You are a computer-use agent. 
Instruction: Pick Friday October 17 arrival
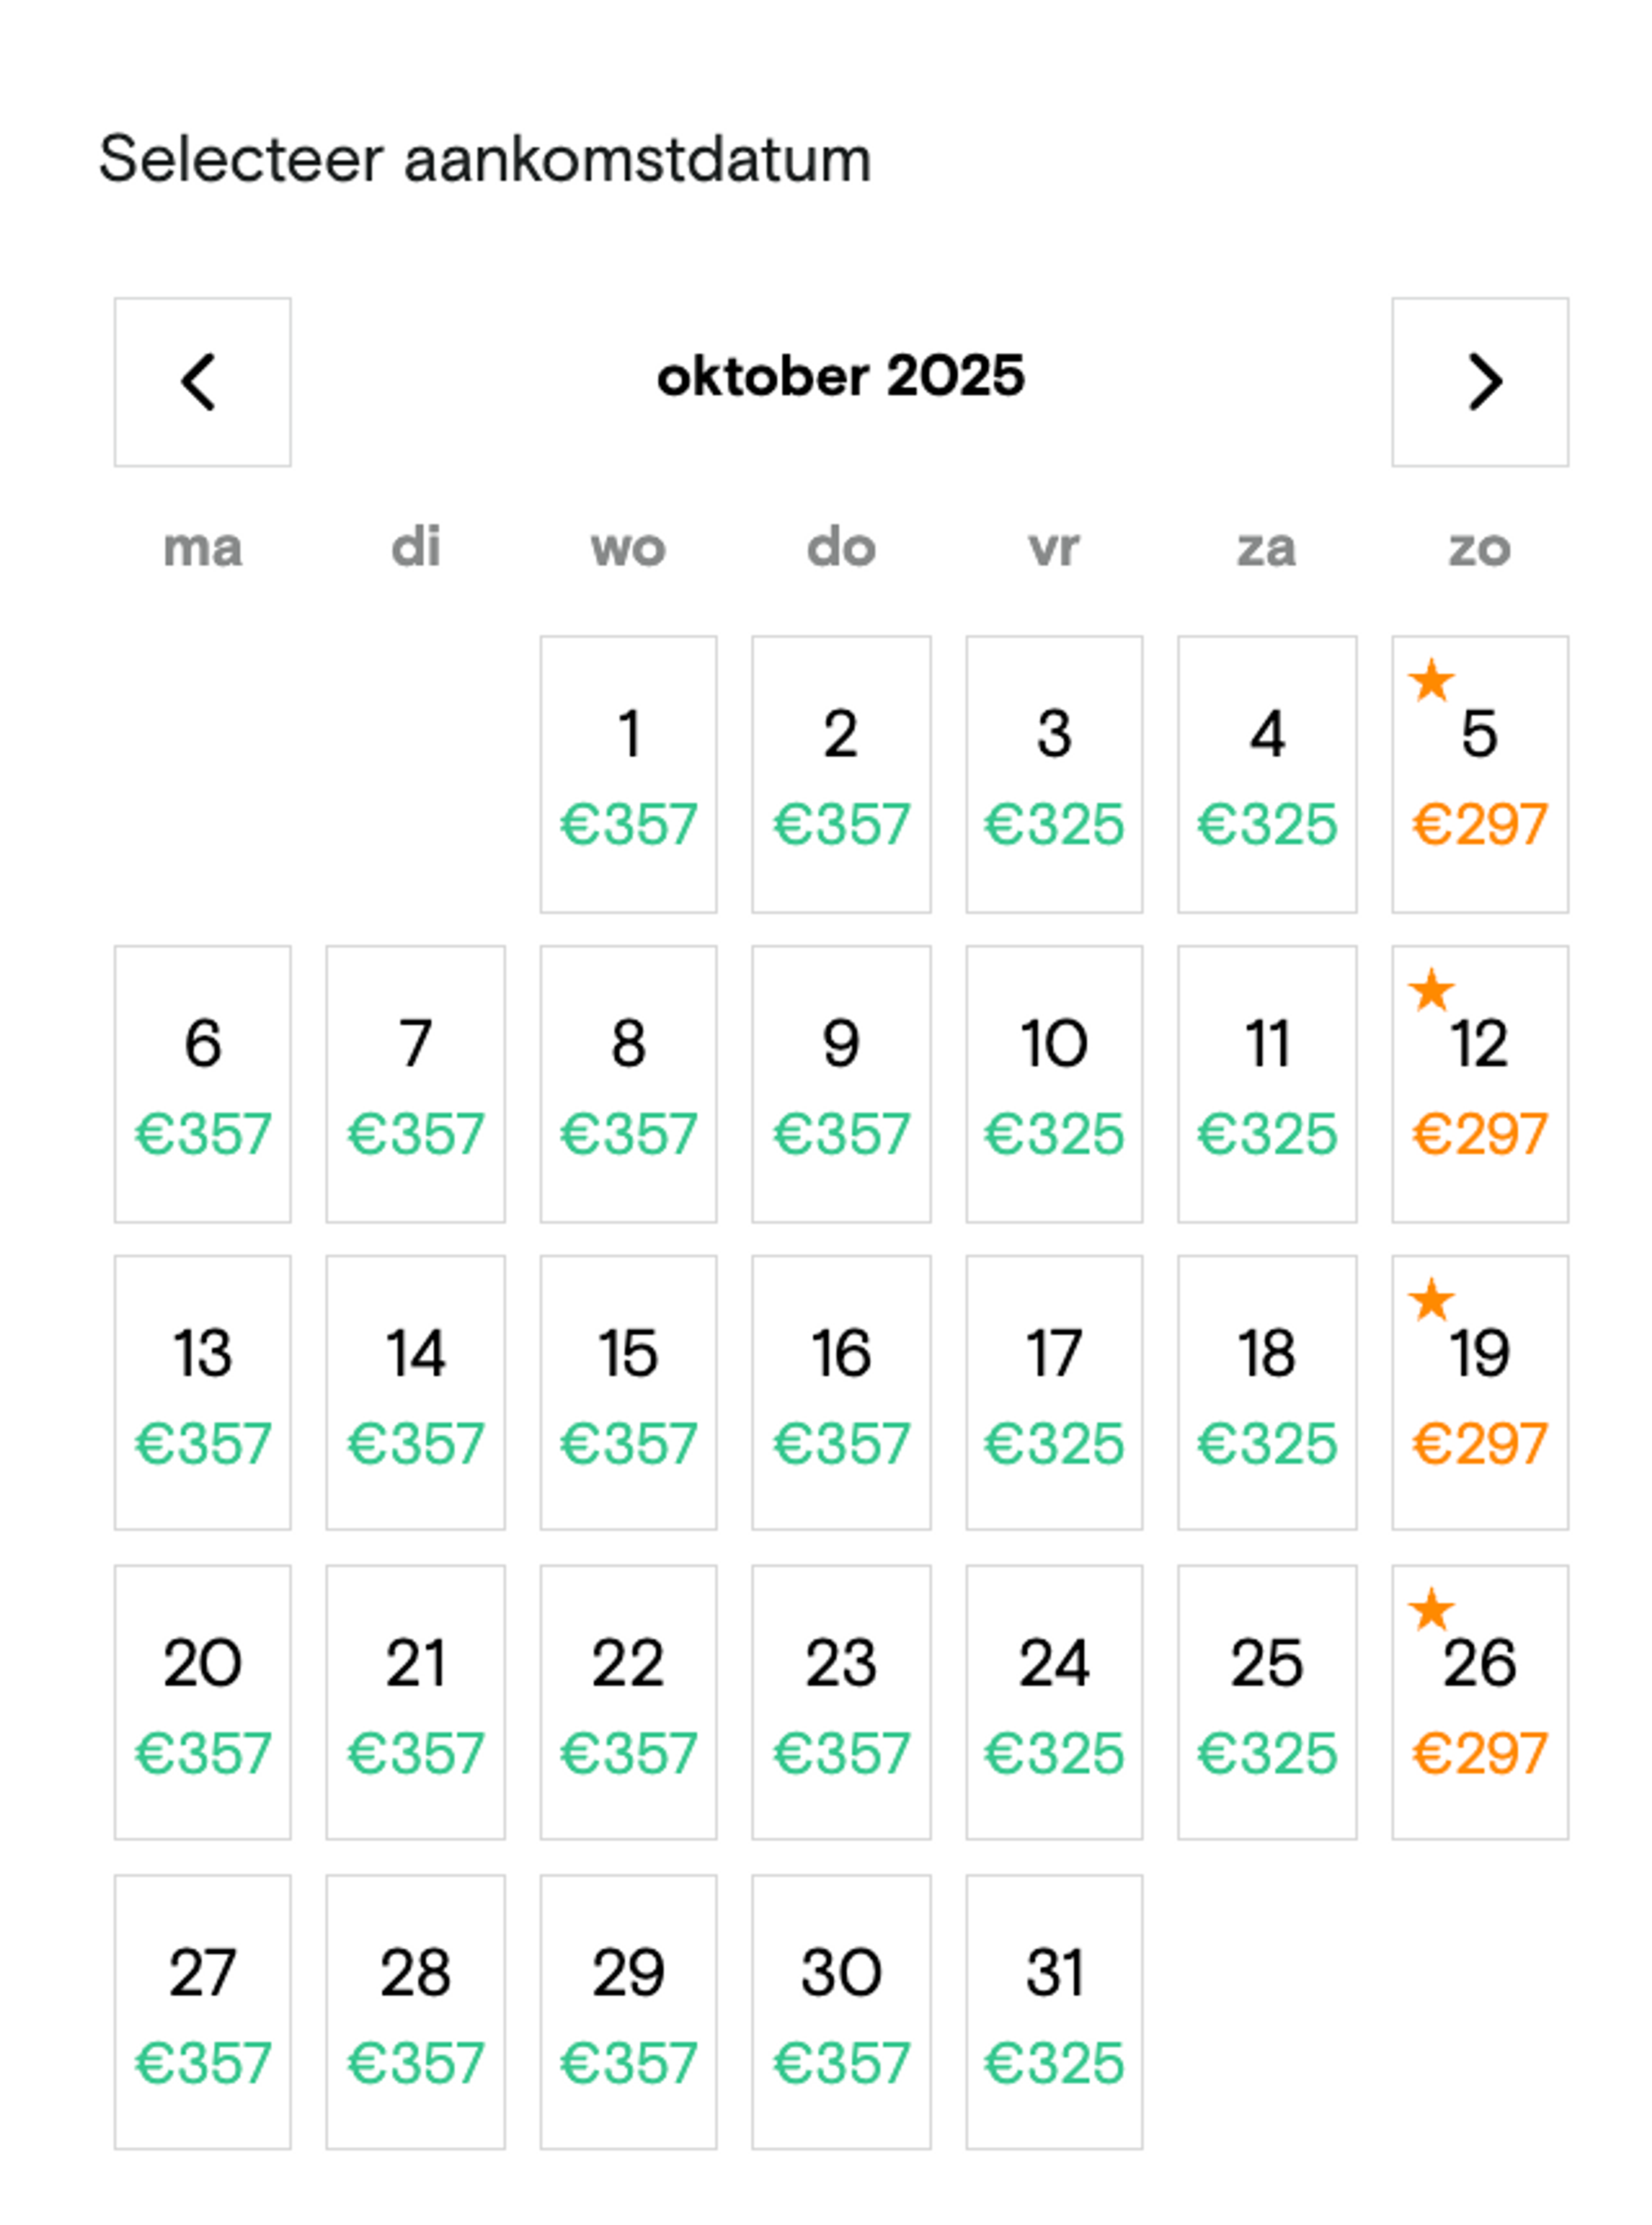1053,1392
